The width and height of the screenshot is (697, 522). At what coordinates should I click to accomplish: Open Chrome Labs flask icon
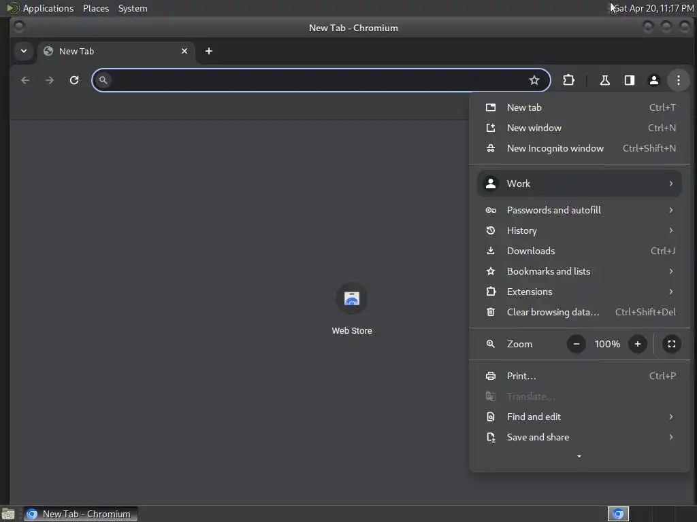click(604, 80)
